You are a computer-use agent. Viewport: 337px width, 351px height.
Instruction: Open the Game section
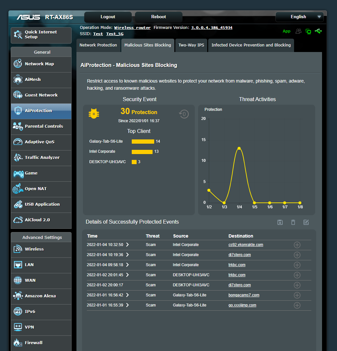pyautogui.click(x=41, y=174)
